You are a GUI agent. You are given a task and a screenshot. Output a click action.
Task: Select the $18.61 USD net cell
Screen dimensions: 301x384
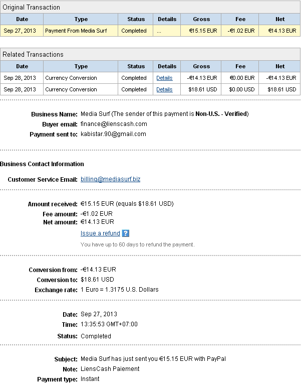279,89
